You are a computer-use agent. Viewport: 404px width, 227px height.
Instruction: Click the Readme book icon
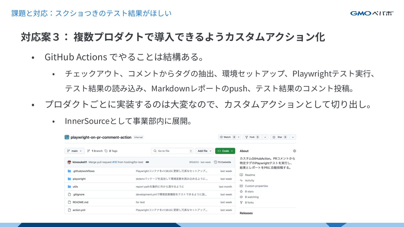click(x=241, y=175)
